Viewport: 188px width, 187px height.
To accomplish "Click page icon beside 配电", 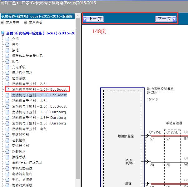I will point(7,62).
